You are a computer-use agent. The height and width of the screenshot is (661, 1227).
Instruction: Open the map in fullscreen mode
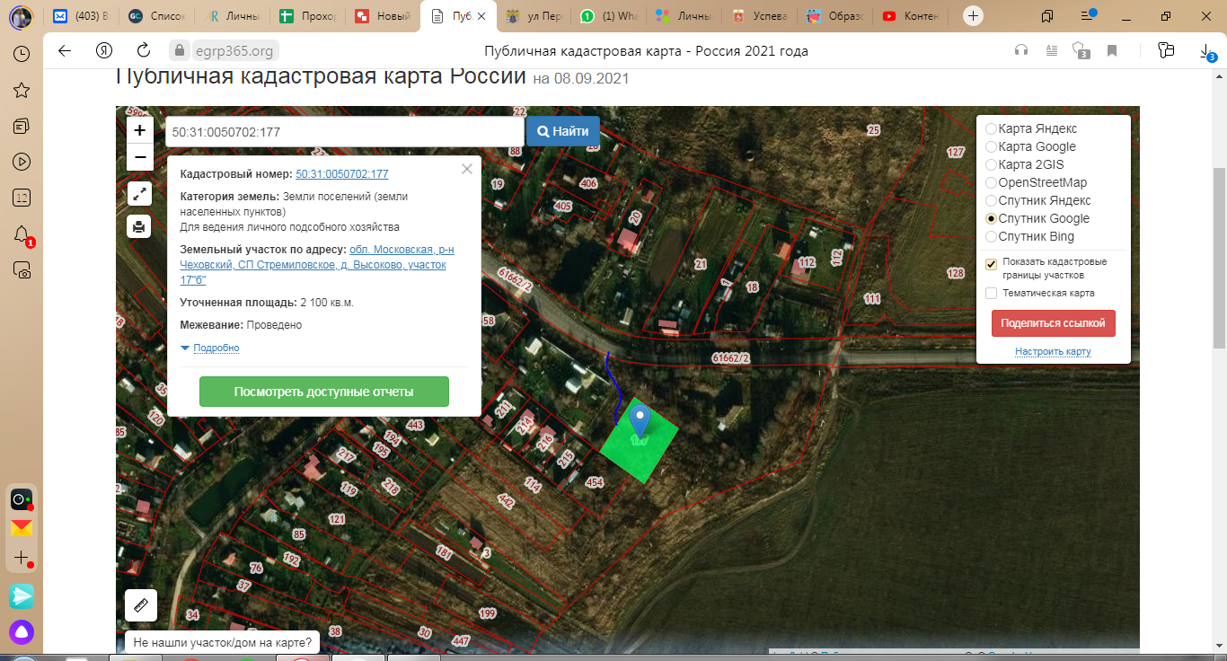[139, 193]
